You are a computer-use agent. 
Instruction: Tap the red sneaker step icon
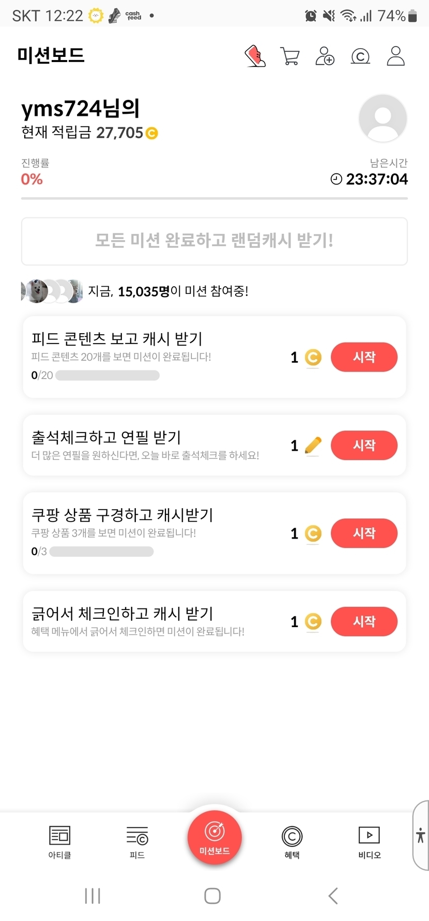tap(255, 56)
